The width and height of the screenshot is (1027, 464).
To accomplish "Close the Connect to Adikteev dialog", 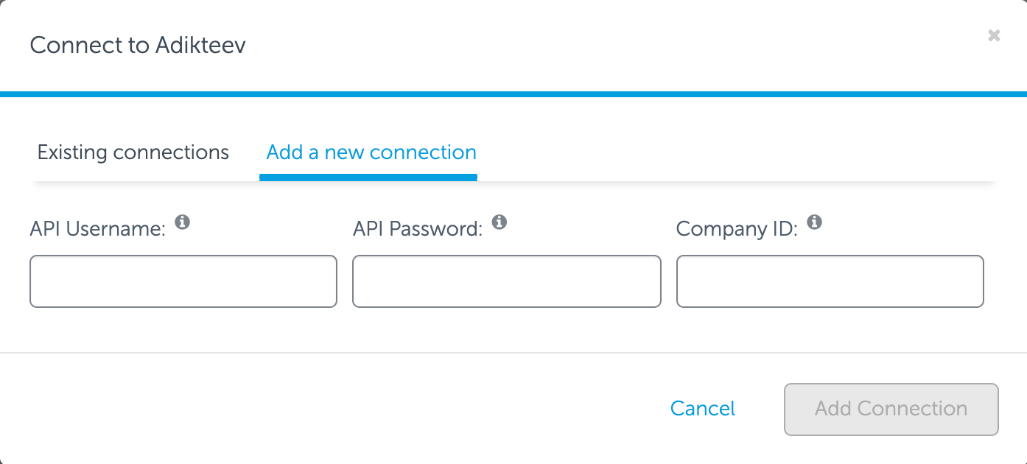I will coord(994,35).
